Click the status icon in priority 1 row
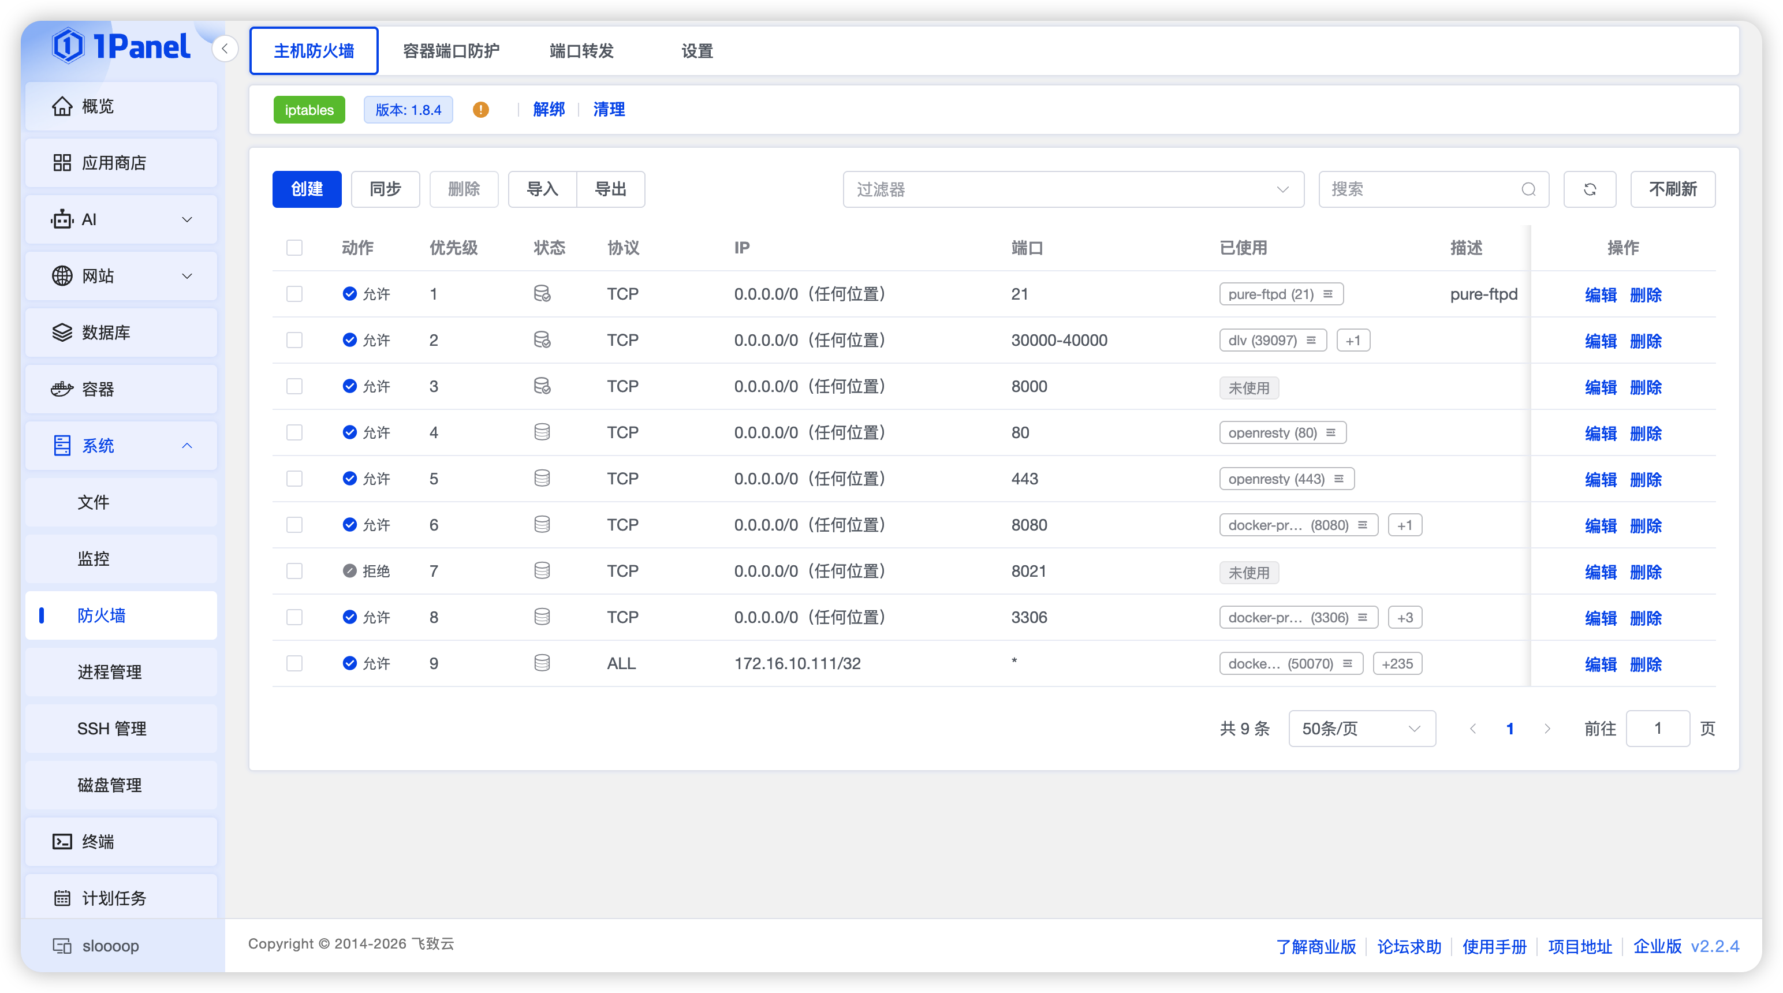 (x=542, y=293)
